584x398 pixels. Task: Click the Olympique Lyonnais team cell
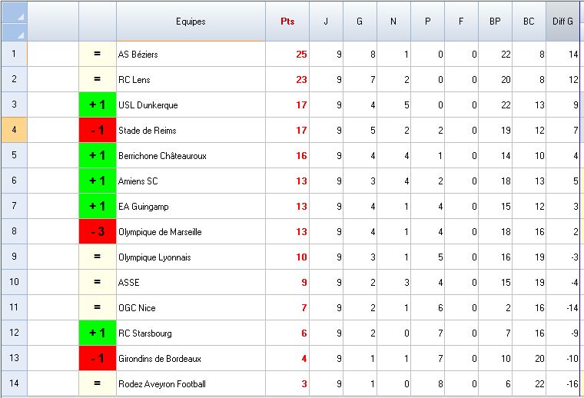pyautogui.click(x=191, y=257)
